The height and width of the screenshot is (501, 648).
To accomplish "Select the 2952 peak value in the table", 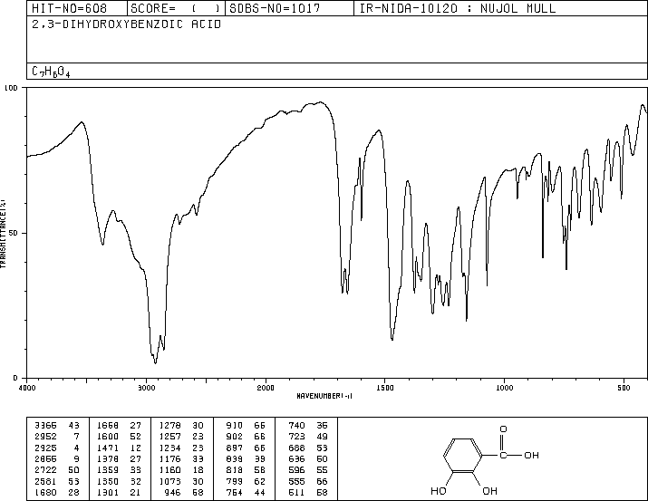I will point(45,437).
